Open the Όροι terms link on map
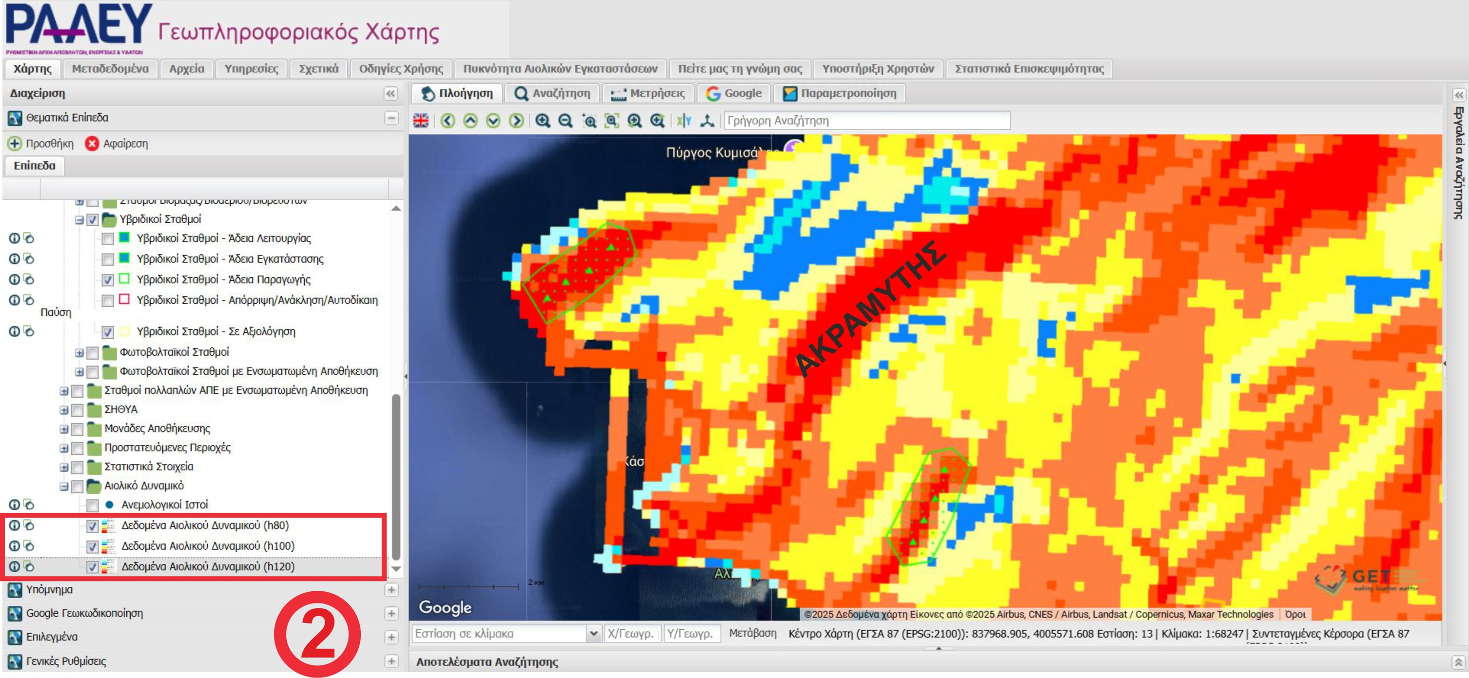Image resolution: width=1469 pixels, height=678 pixels. click(1295, 614)
